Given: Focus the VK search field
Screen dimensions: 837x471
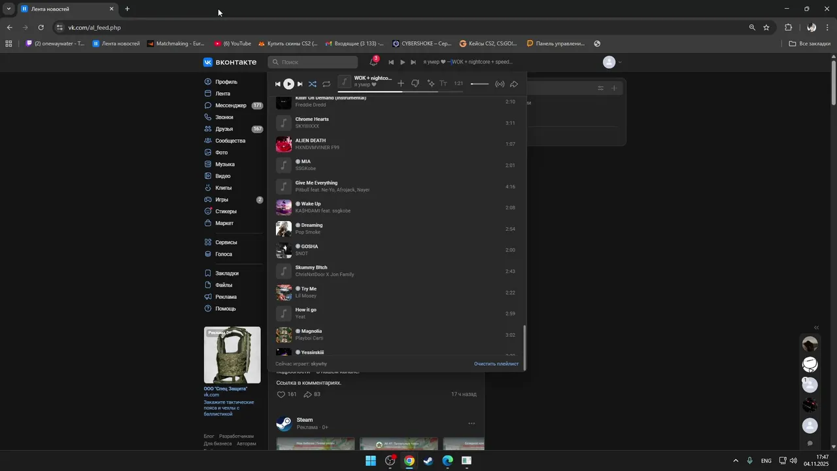Looking at the screenshot, I should coord(313,62).
